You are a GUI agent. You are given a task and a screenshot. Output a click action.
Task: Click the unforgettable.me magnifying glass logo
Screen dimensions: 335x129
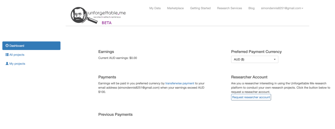98,15
